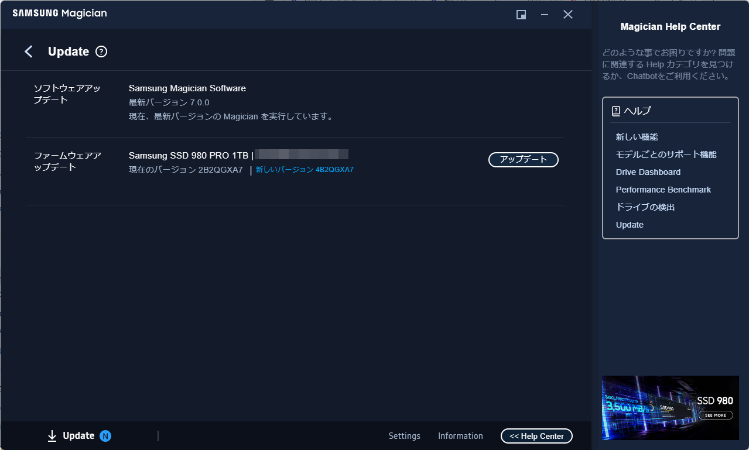Click the SEE MORE button on SSD 980 banner
The height and width of the screenshot is (450, 749).
(716, 415)
